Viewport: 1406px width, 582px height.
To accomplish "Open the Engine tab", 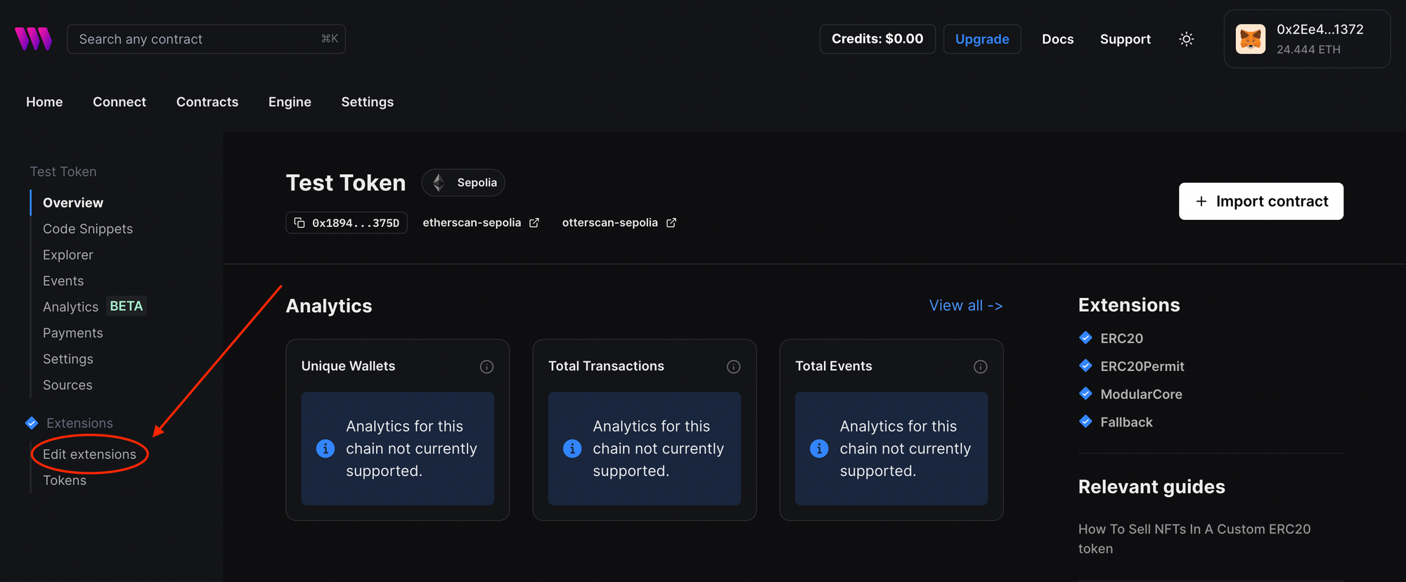I will [290, 102].
